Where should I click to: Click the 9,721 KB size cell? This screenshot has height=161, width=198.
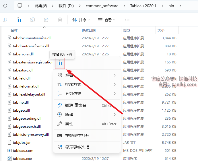[169, 102]
